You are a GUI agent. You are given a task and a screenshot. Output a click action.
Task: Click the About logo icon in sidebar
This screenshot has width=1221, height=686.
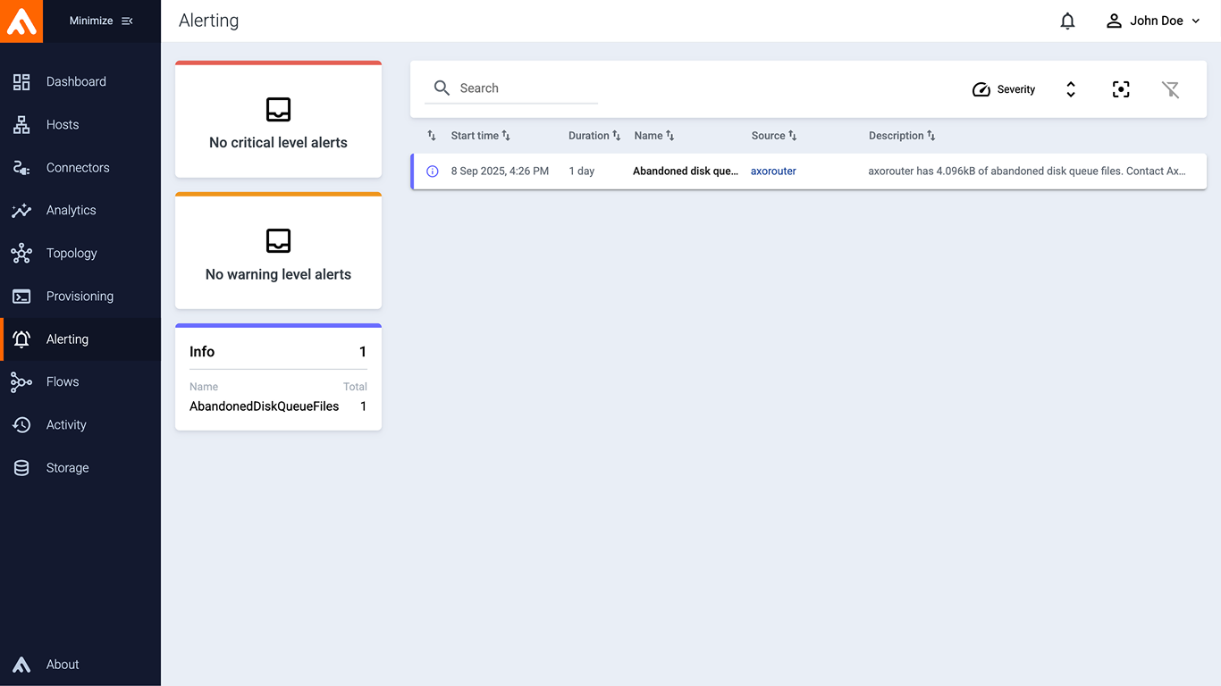point(21,665)
